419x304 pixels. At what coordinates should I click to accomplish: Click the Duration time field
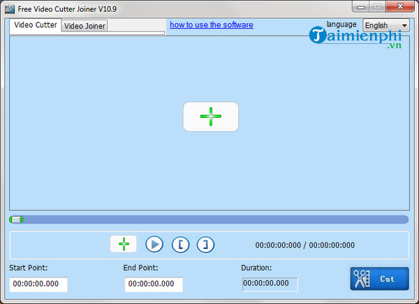[x=270, y=284]
